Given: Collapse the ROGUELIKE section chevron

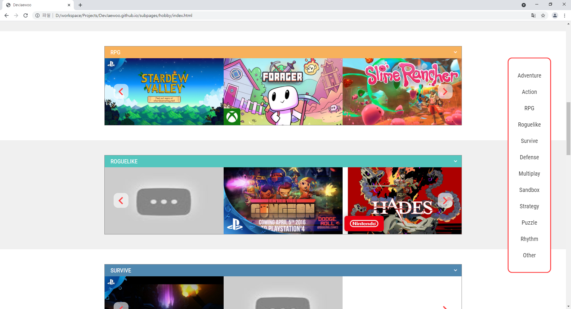Looking at the screenshot, I should 455,161.
